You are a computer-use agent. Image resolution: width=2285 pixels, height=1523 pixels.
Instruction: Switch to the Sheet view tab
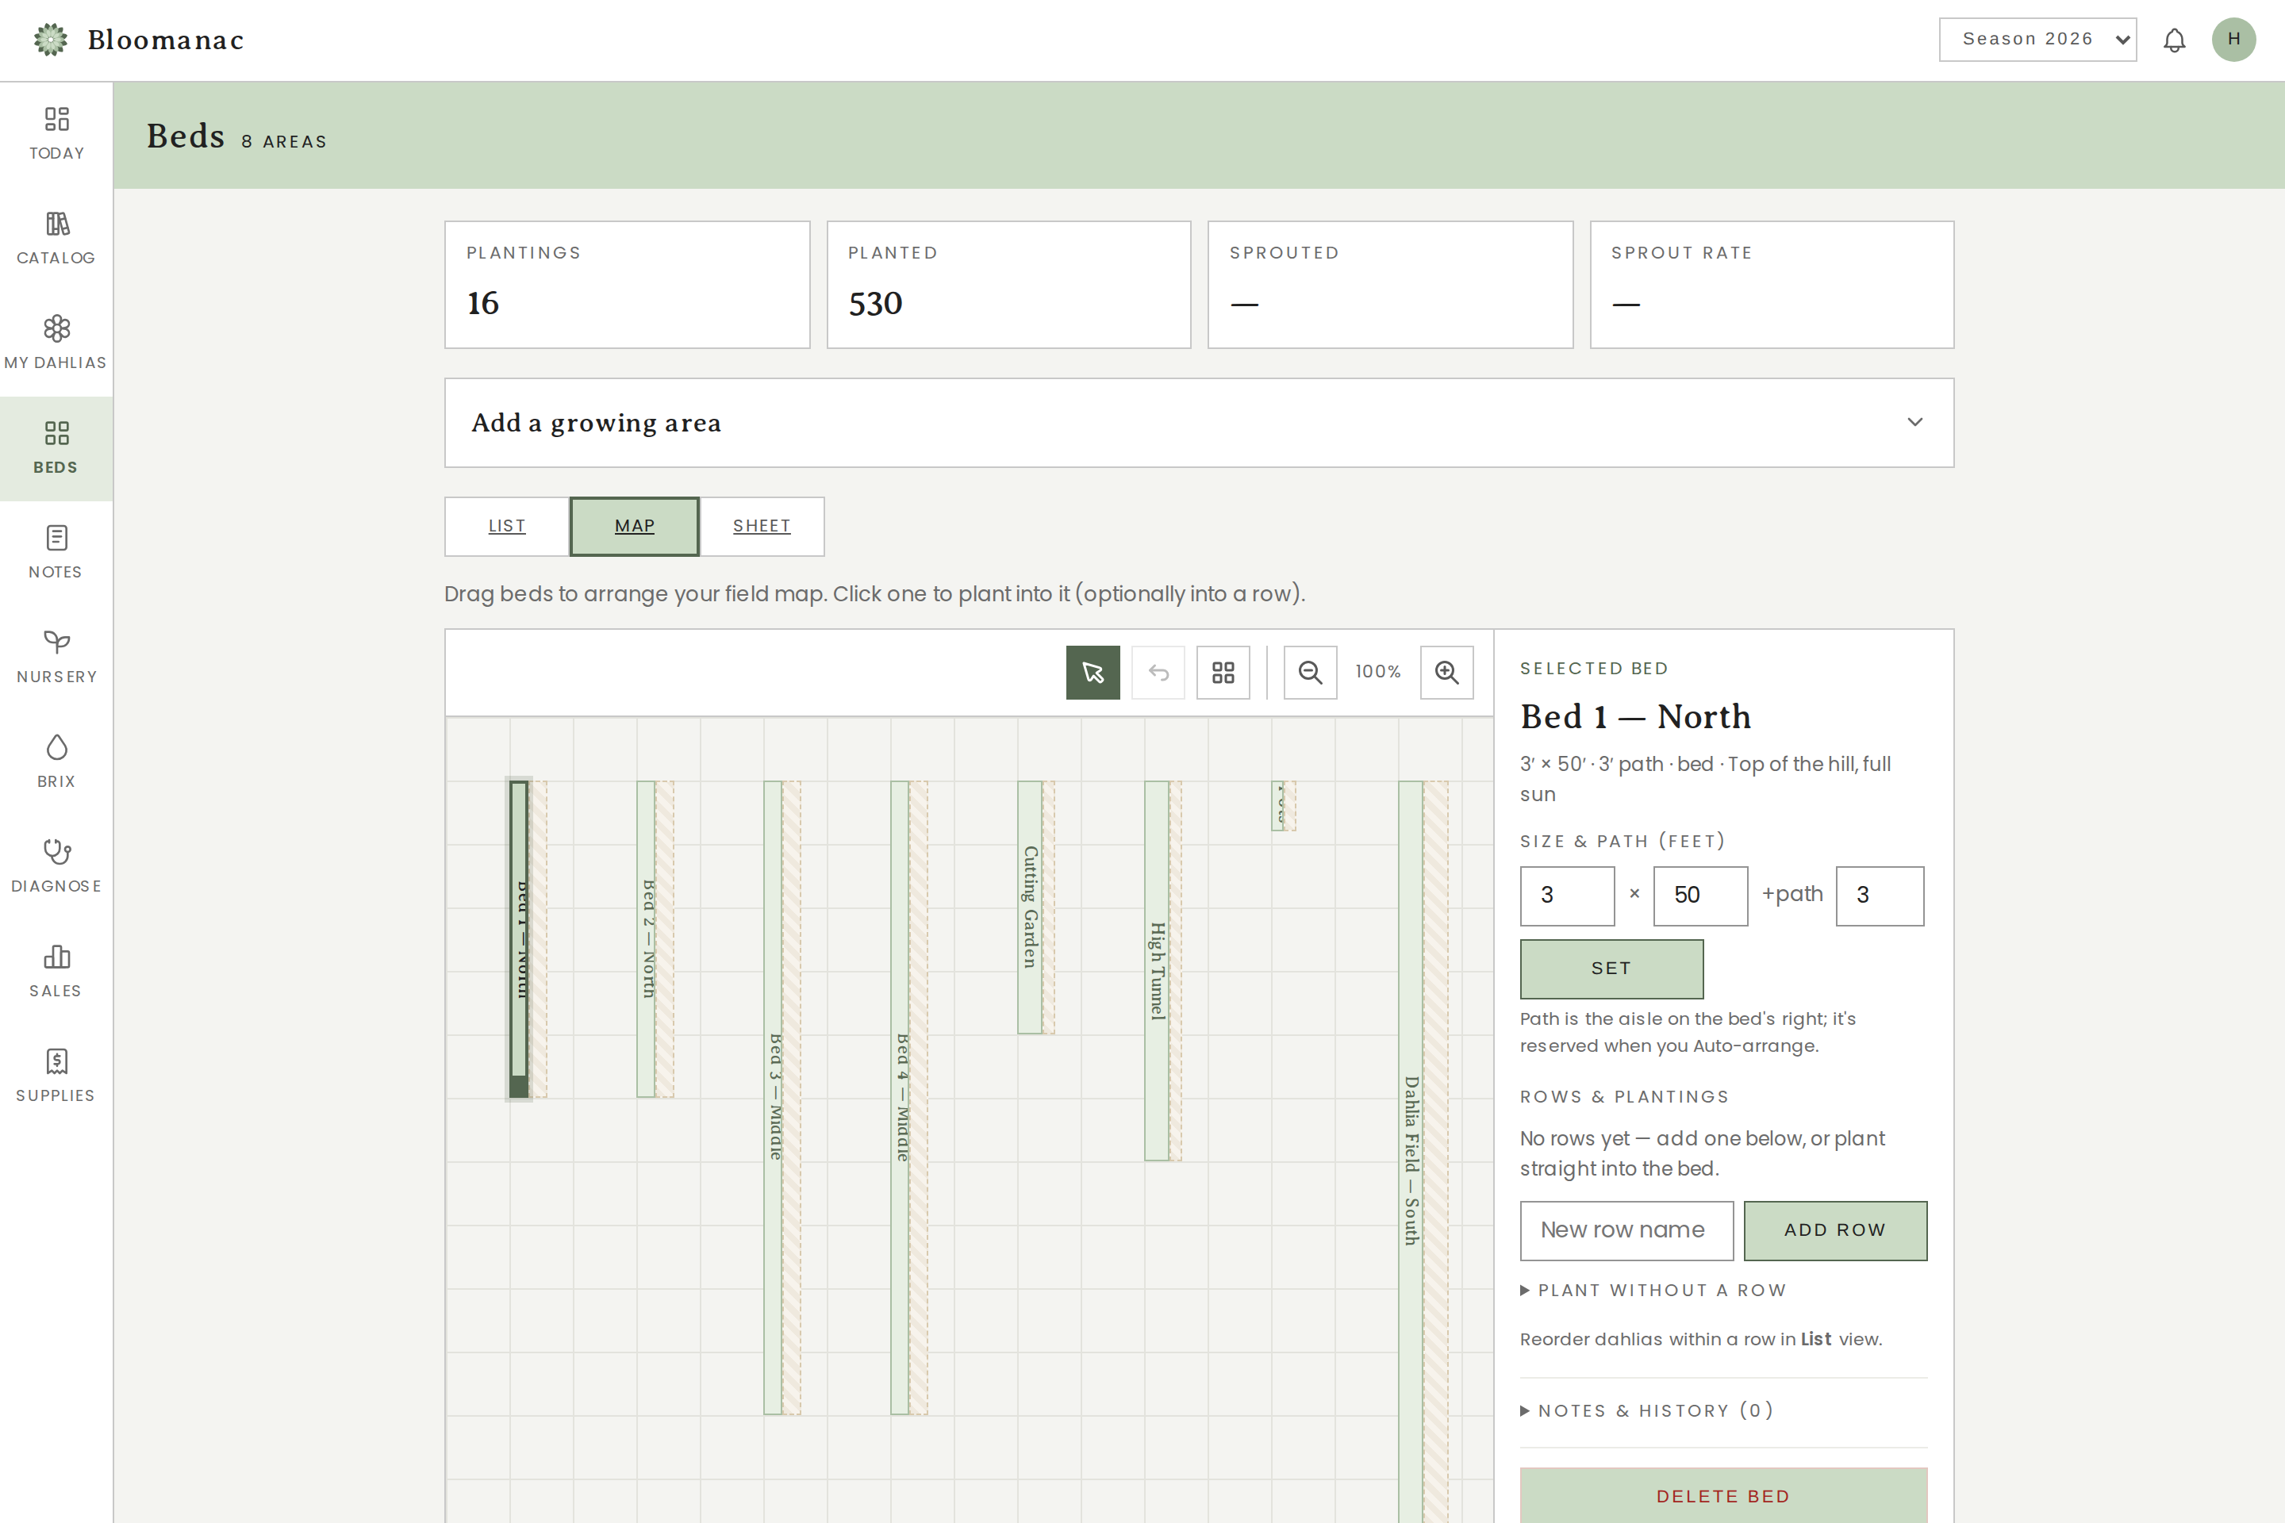point(762,527)
